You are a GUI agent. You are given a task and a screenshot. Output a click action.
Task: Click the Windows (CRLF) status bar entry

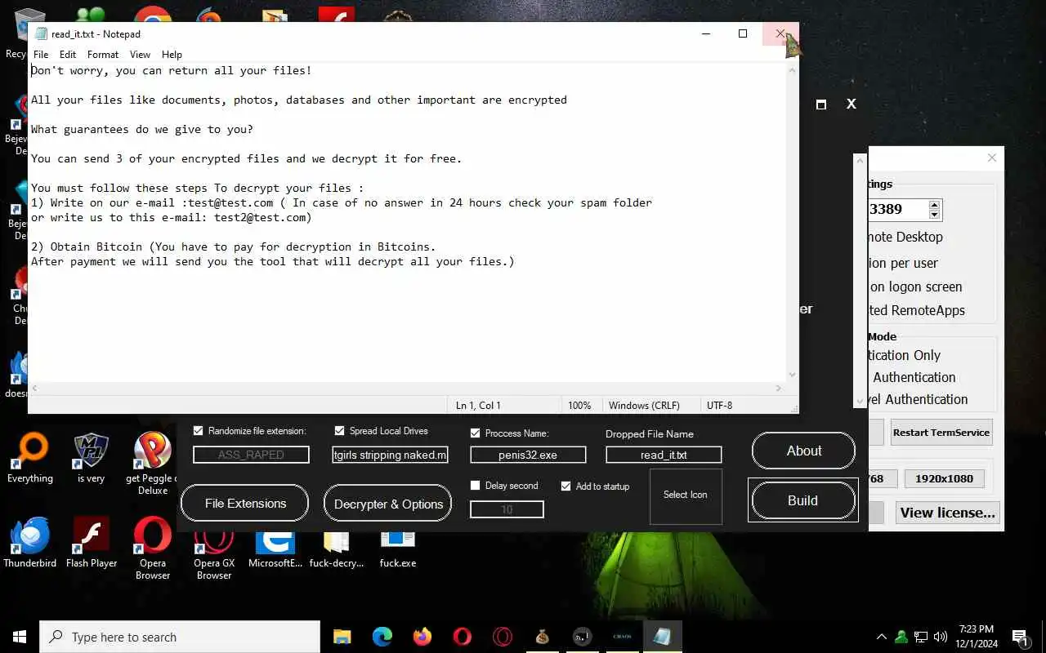644,406
